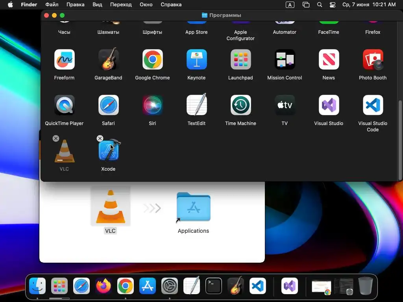
Task: Select the Google Chrome app icon
Action: click(x=152, y=60)
